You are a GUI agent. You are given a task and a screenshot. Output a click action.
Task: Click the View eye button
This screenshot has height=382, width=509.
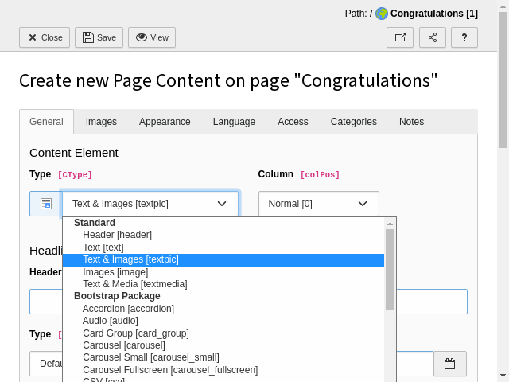point(152,37)
